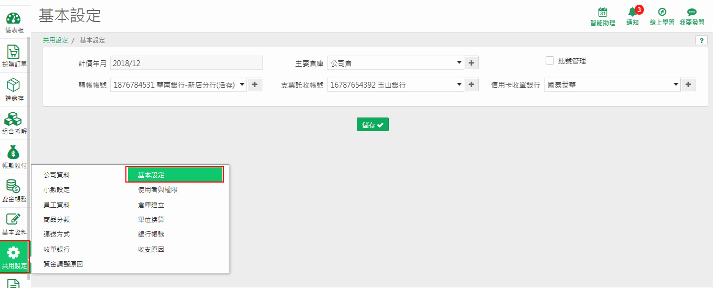
Task: Click the 計價年月 field showing 2018/12
Action: [186, 63]
